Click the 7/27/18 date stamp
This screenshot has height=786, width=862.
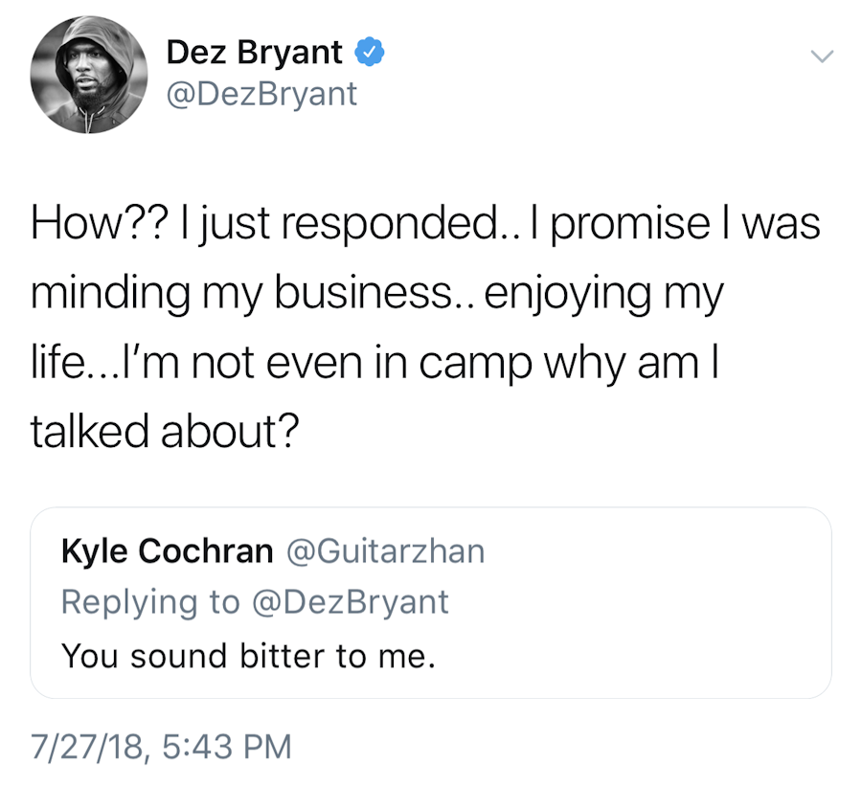pos(87,746)
